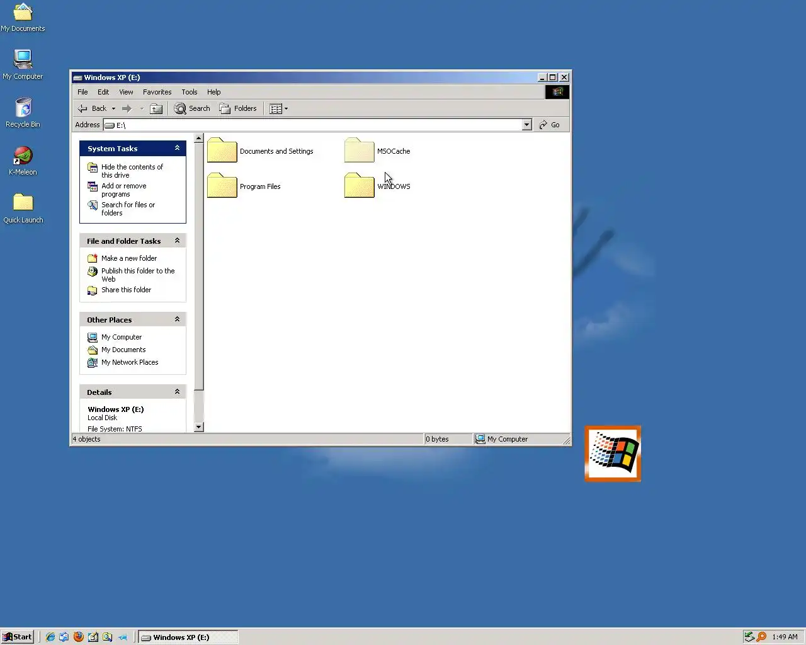
Task: Collapse the File and Folder Tasks panel
Action: pyautogui.click(x=177, y=241)
